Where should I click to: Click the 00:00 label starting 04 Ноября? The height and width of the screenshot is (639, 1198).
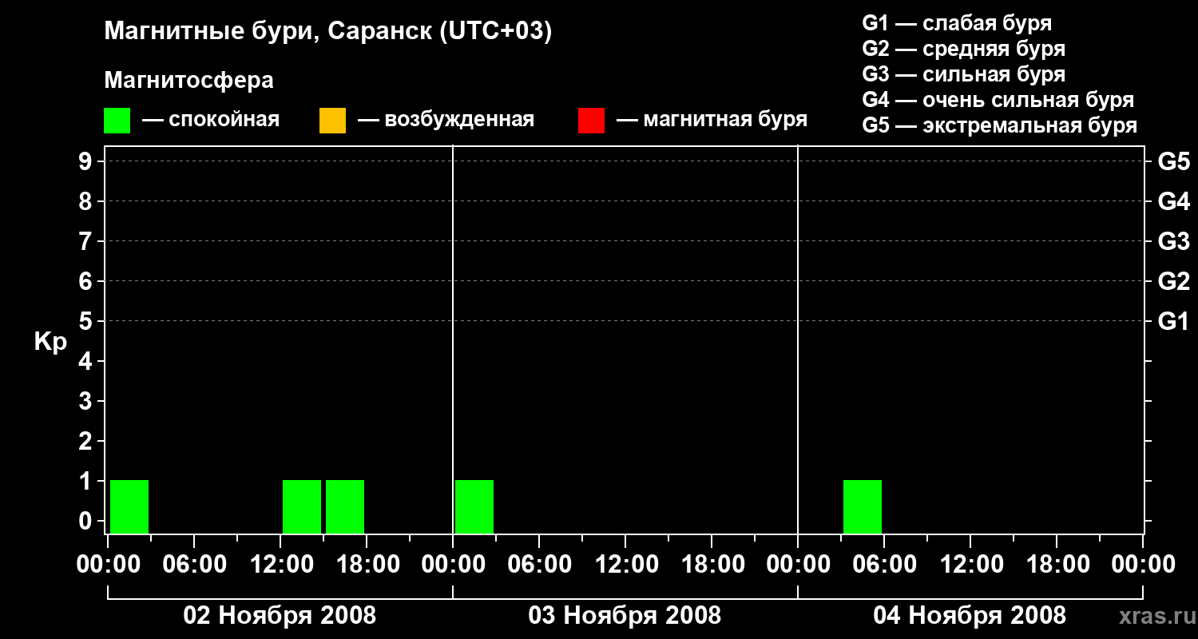click(798, 565)
